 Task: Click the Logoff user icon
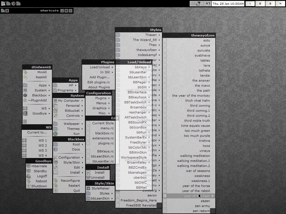point(28,176)
